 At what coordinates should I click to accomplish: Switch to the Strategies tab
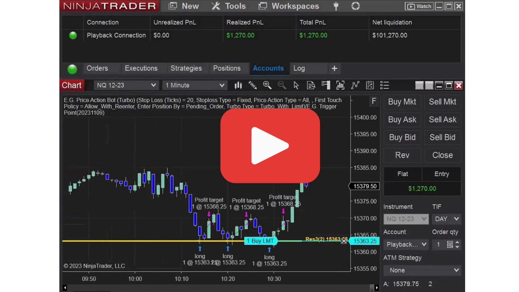click(x=186, y=68)
